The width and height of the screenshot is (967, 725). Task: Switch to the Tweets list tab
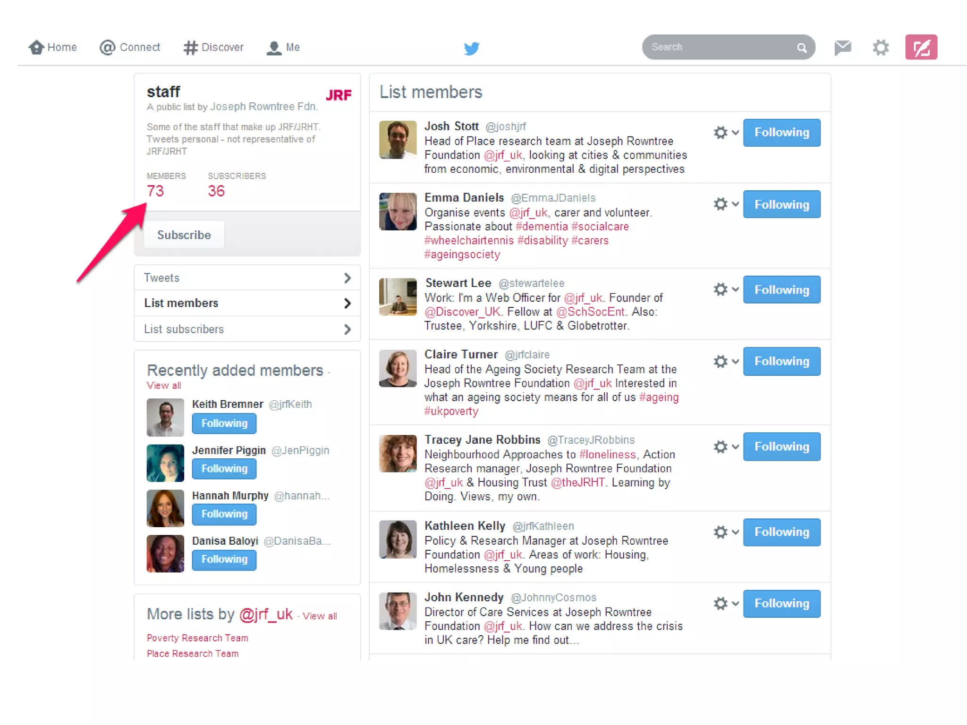point(247,278)
